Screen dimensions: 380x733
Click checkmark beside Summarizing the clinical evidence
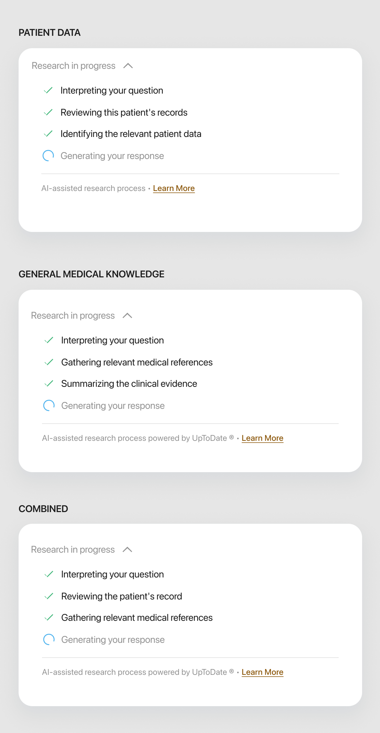(49, 383)
